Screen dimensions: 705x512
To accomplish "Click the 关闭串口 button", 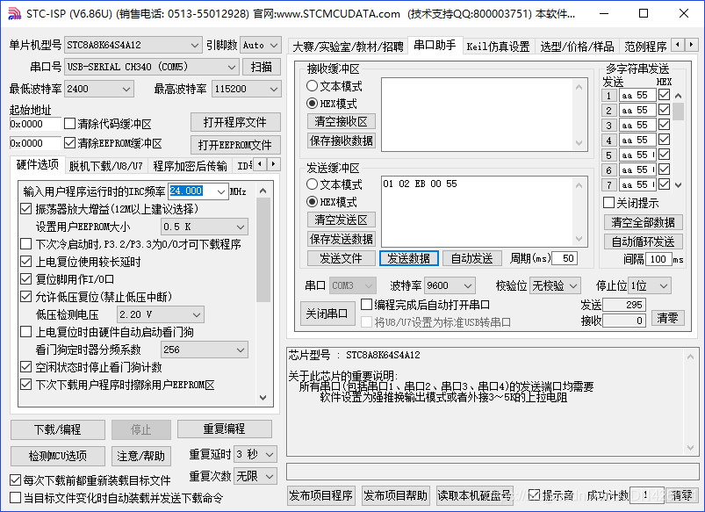I will point(327,314).
